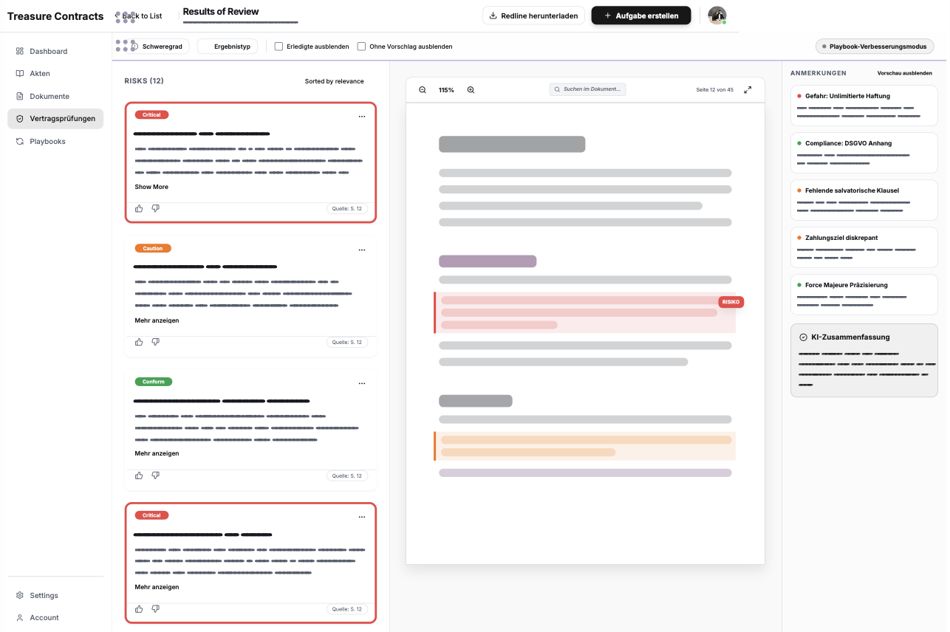Click Suchen im Dokument search field
The image size is (950, 632).
point(587,89)
